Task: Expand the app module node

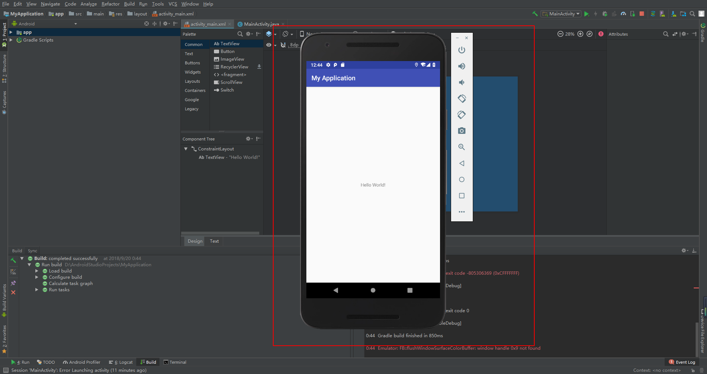Action: tap(11, 32)
